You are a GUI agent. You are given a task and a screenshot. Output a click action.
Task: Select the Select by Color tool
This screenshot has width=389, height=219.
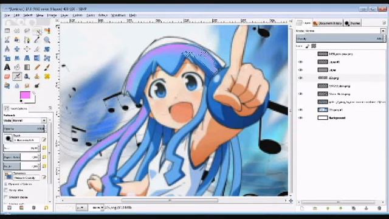47,31
